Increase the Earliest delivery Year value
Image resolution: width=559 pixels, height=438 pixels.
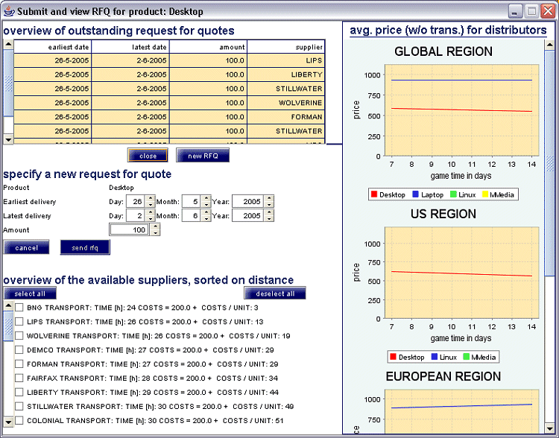269,198
